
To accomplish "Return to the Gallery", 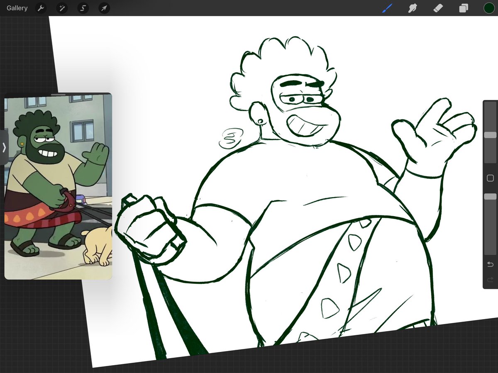I will (17, 8).
